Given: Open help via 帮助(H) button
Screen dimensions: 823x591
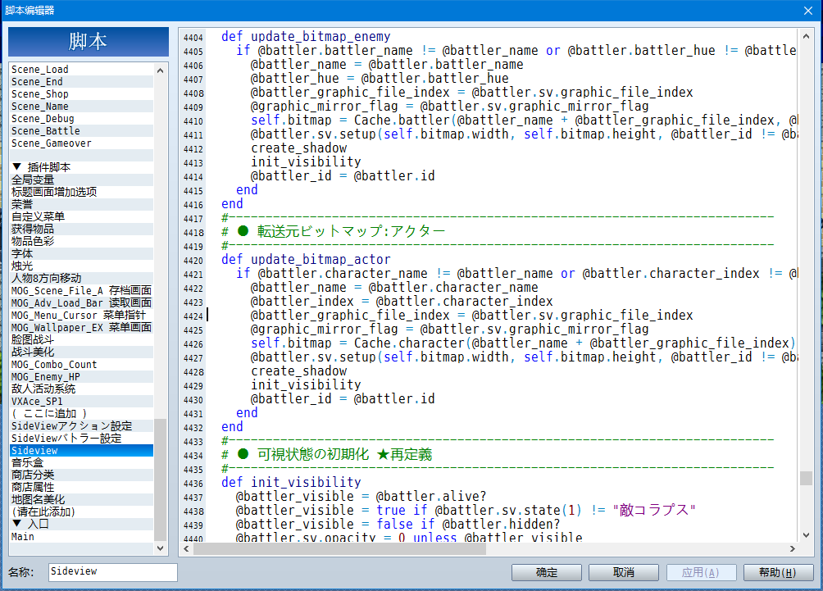Looking at the screenshot, I should 778,572.
